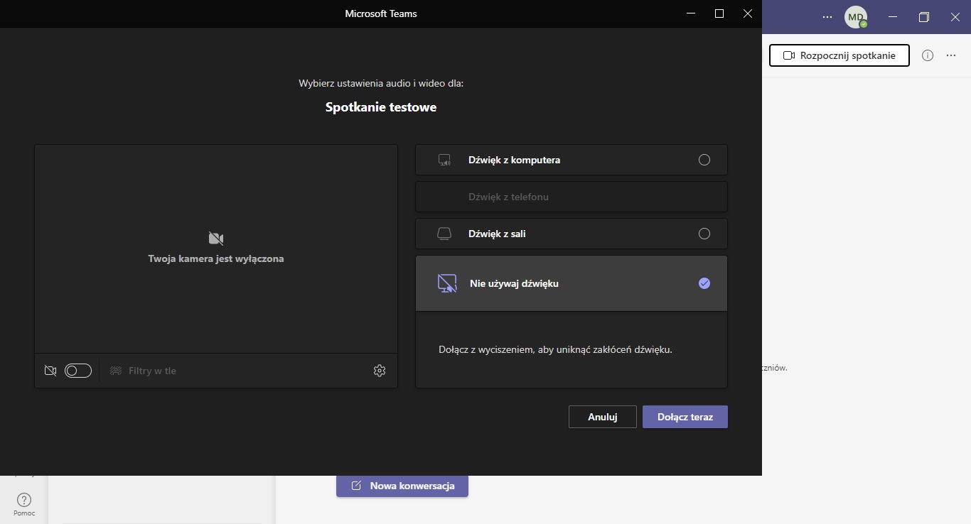971x524 pixels.
Task: Open the more options menu beside the info icon
Action: click(951, 55)
